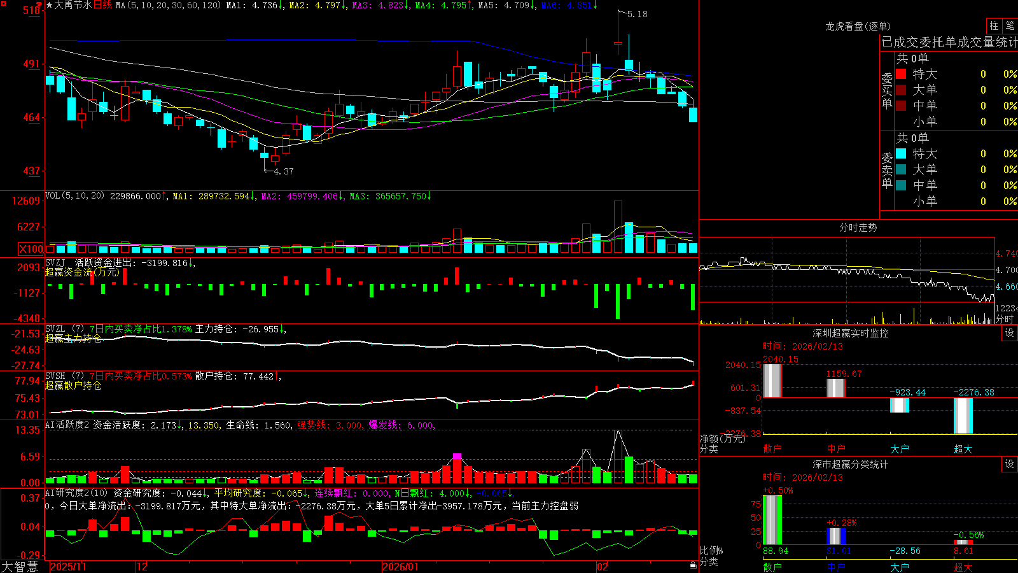Click the 5.18 high-price annotation on chart
Viewport: 1018px width, 573px height.
click(637, 14)
